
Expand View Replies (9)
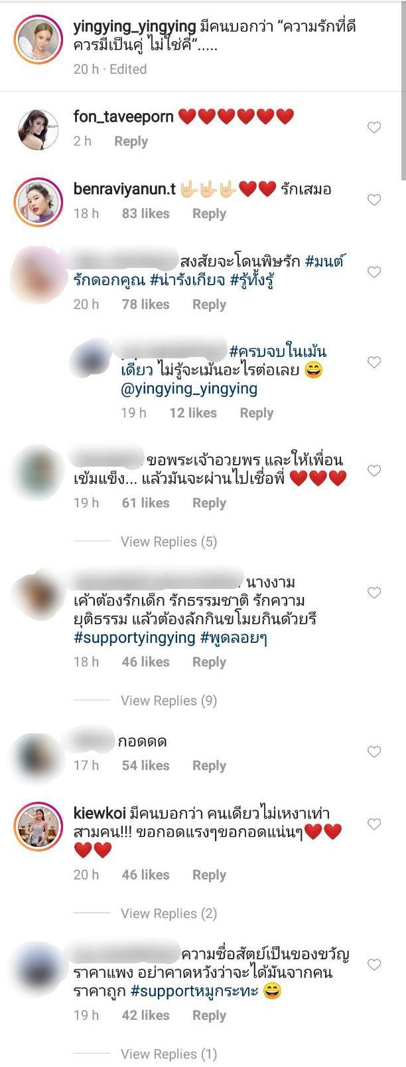click(x=169, y=701)
